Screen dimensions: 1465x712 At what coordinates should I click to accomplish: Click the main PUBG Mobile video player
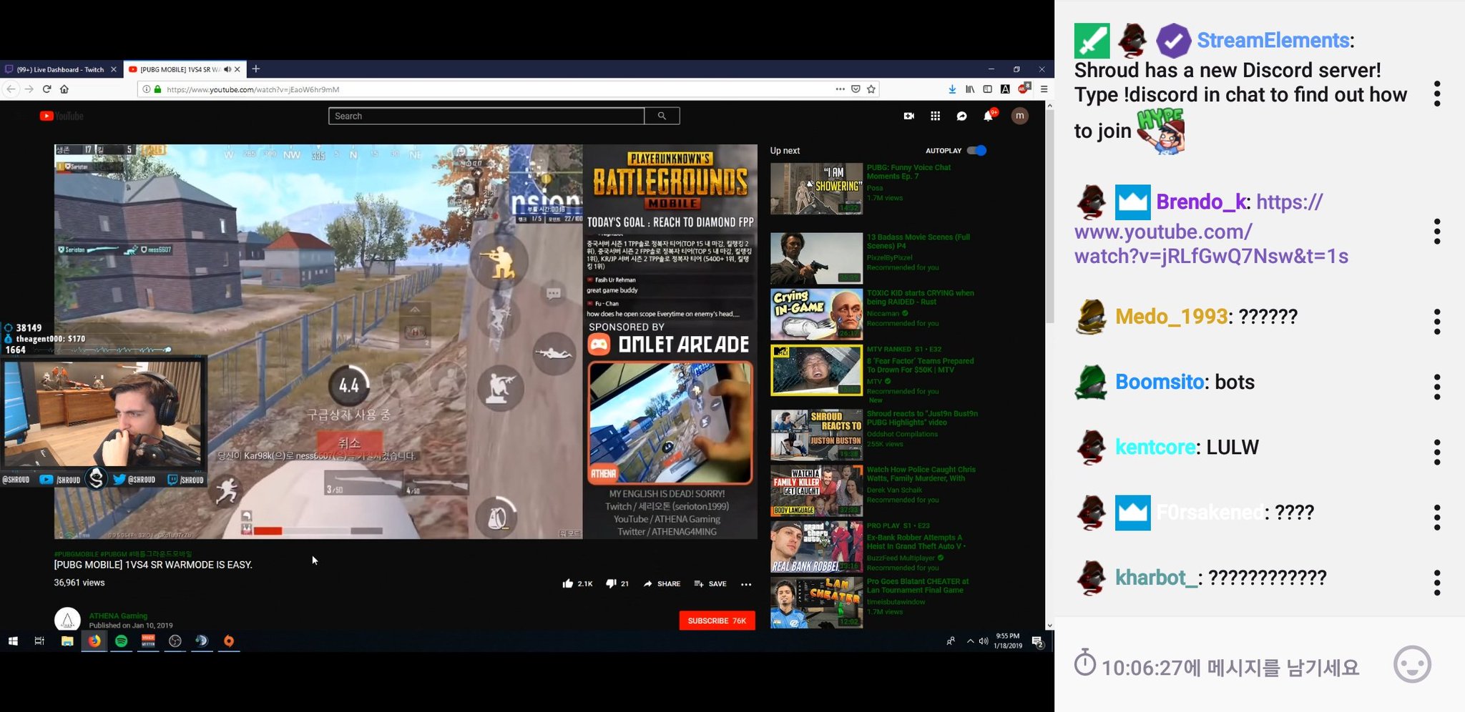click(406, 342)
